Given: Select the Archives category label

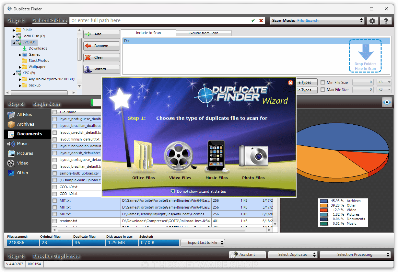Looking at the screenshot, I should 26,124.
